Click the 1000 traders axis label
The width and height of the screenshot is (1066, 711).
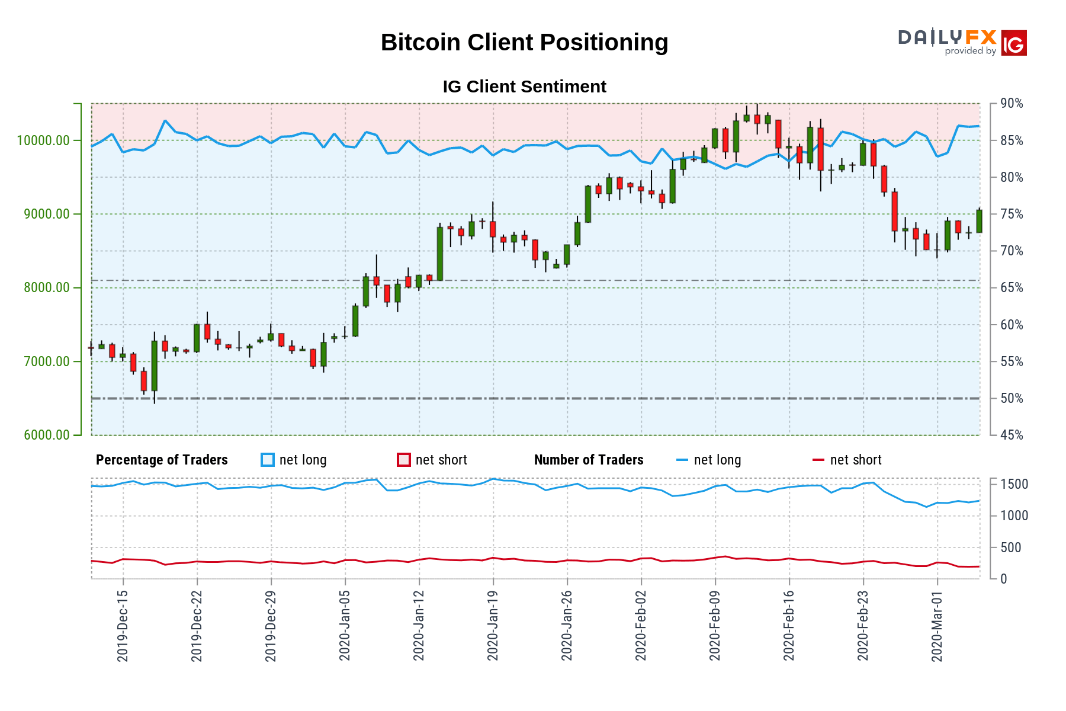point(1014,515)
